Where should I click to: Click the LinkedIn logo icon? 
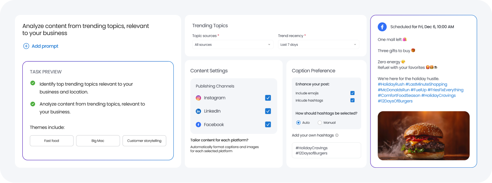(x=198, y=111)
